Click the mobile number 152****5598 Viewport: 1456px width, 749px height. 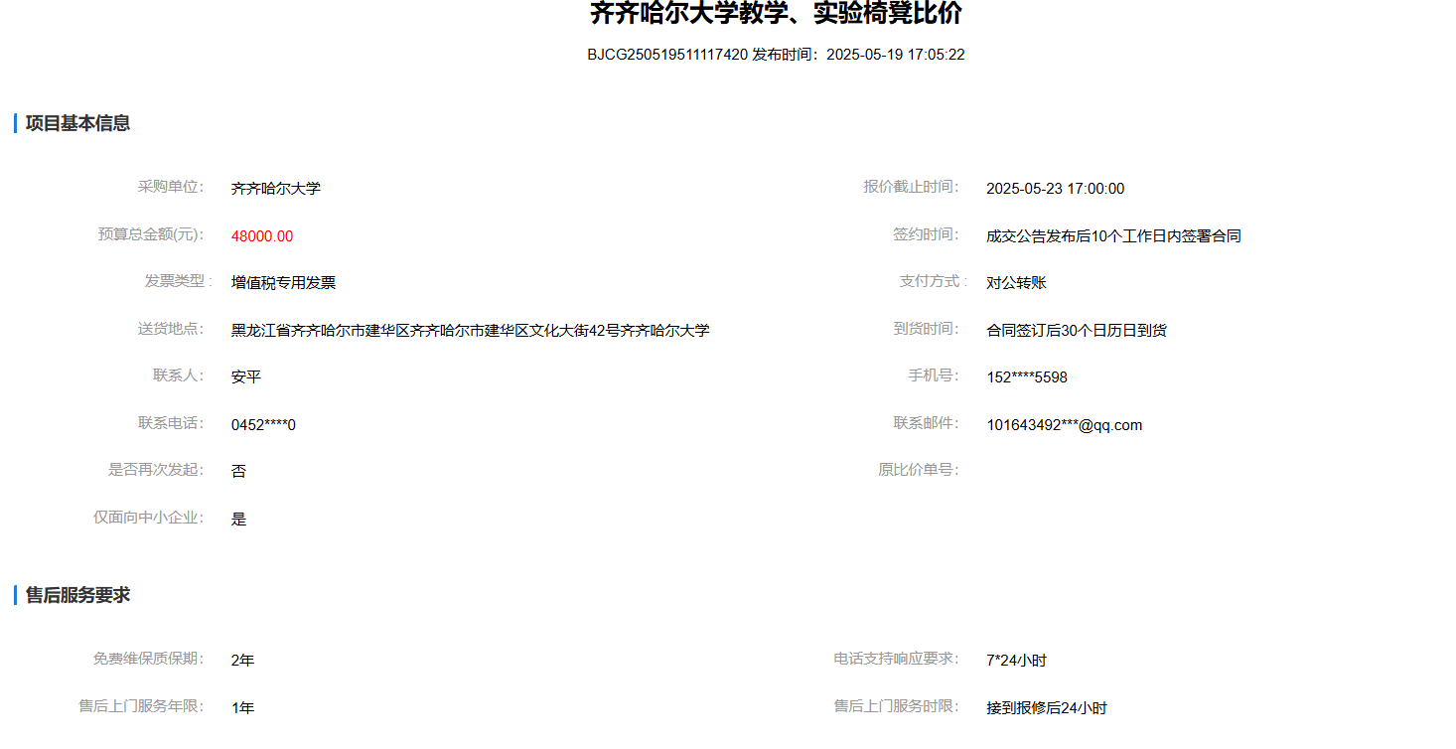click(x=1027, y=377)
